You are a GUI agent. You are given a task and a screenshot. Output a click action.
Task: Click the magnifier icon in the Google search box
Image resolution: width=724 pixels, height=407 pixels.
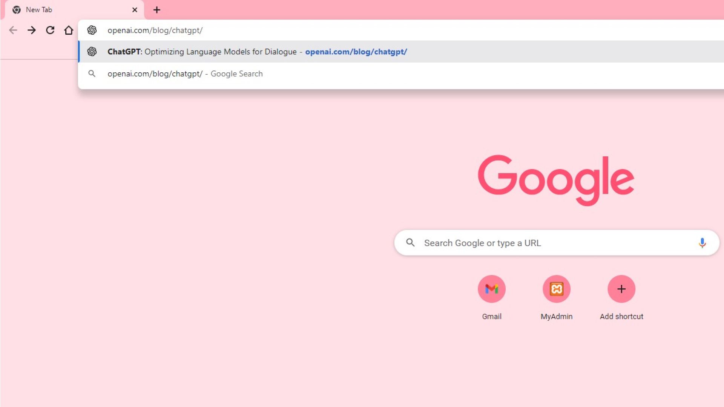coord(410,243)
